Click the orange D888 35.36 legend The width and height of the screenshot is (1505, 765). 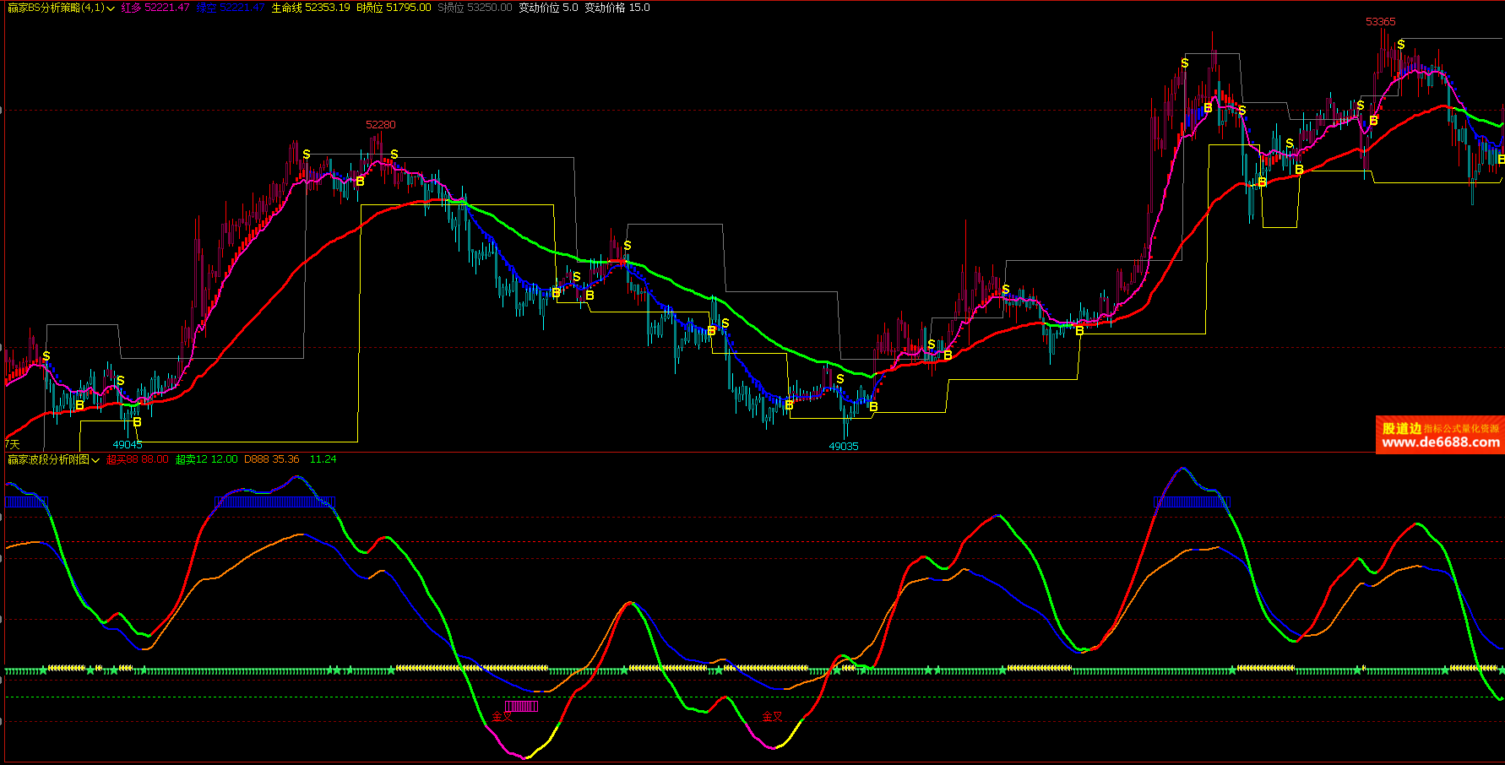(271, 459)
